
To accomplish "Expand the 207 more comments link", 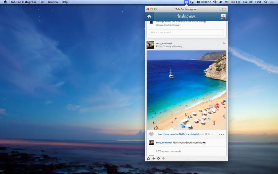I will coord(169,151).
